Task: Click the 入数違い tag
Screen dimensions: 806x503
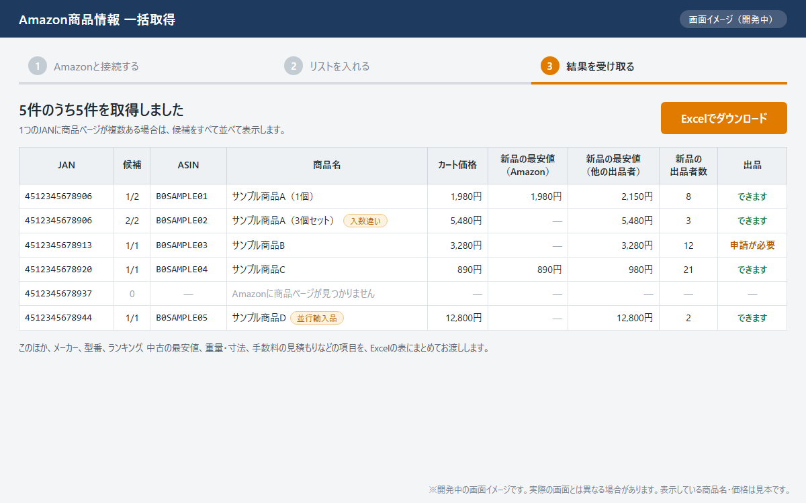Action: click(365, 221)
